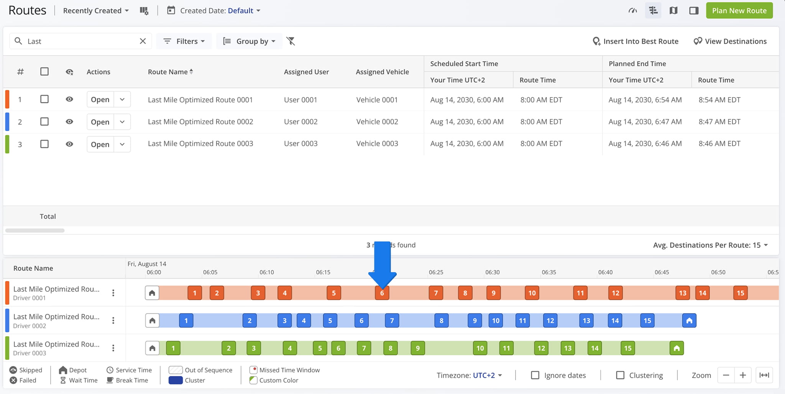Expand the Filters dropdown

pyautogui.click(x=184, y=41)
